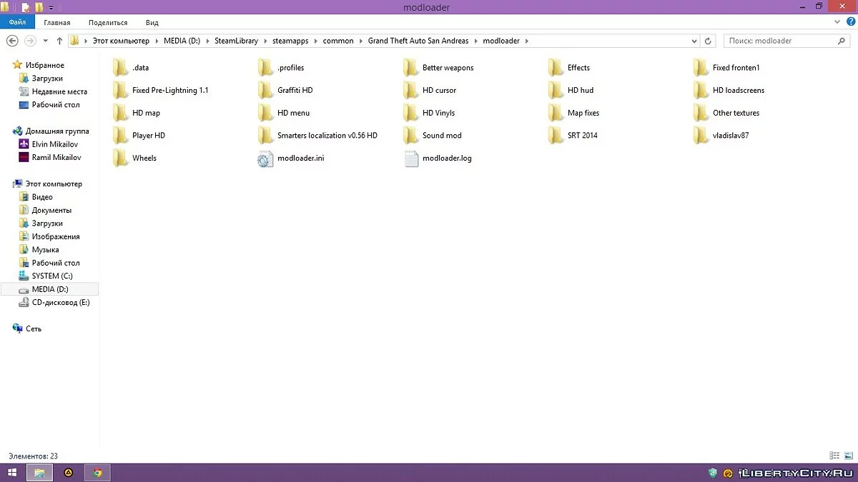Open CD-дисковод (E:) in sidebar

point(61,302)
